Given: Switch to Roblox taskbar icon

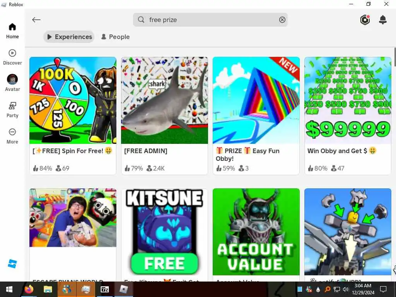Looking at the screenshot, I should 123,289.
